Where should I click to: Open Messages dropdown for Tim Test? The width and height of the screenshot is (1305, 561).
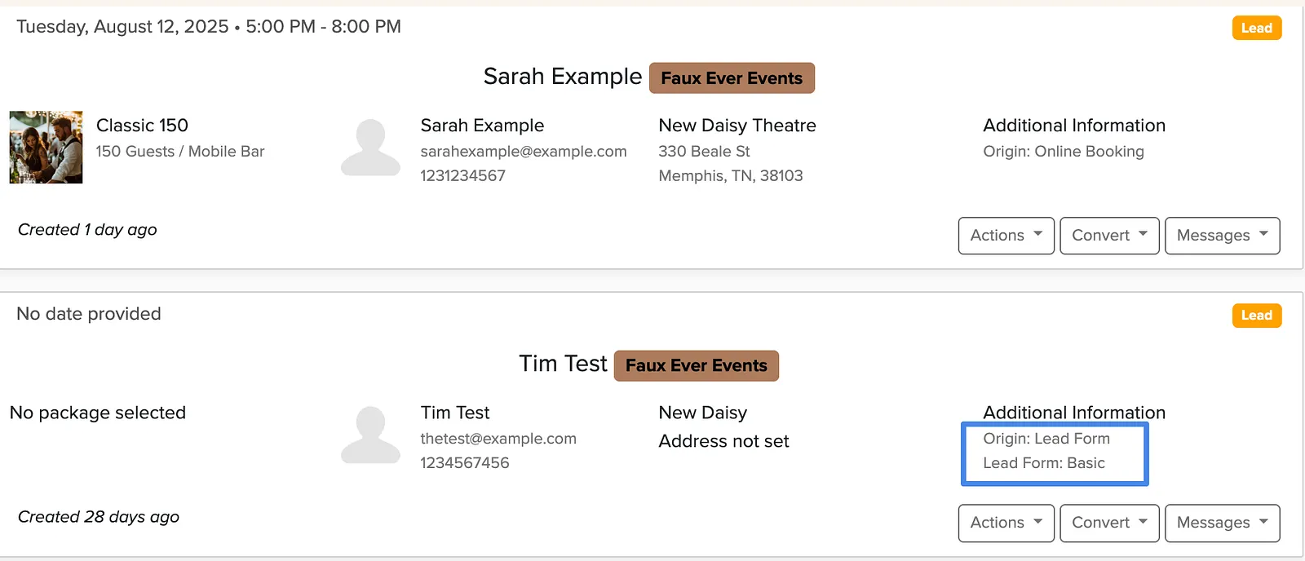tap(1222, 523)
